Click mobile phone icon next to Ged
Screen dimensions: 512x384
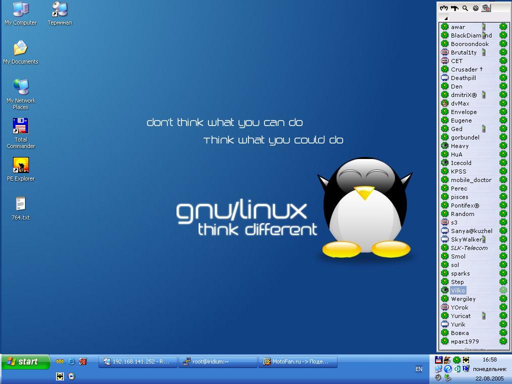tap(484, 128)
